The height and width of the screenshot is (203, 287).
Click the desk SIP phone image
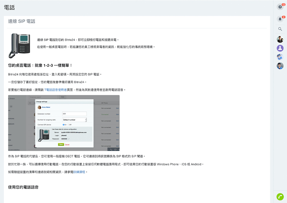tap(19, 46)
